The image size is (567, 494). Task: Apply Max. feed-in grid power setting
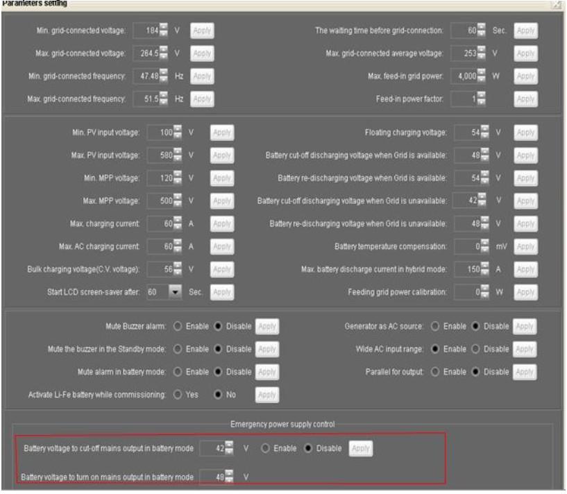(526, 76)
